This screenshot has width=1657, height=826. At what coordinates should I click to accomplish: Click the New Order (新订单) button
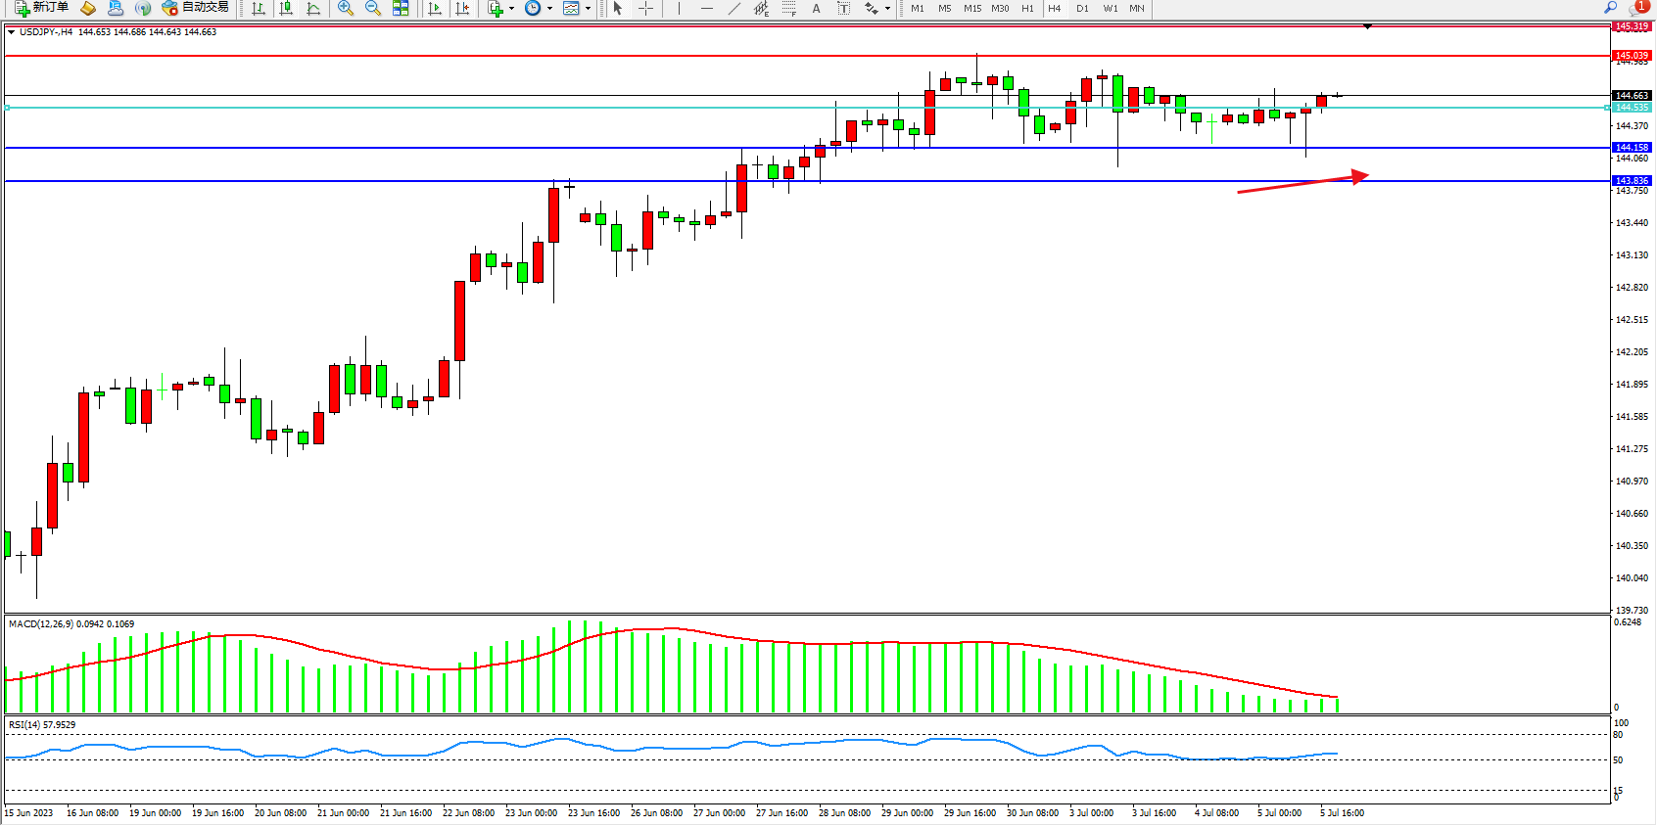(x=41, y=8)
